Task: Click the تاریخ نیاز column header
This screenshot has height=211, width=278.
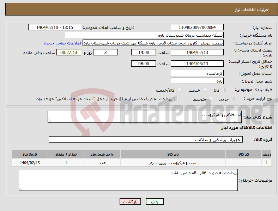Action: tap(30, 154)
